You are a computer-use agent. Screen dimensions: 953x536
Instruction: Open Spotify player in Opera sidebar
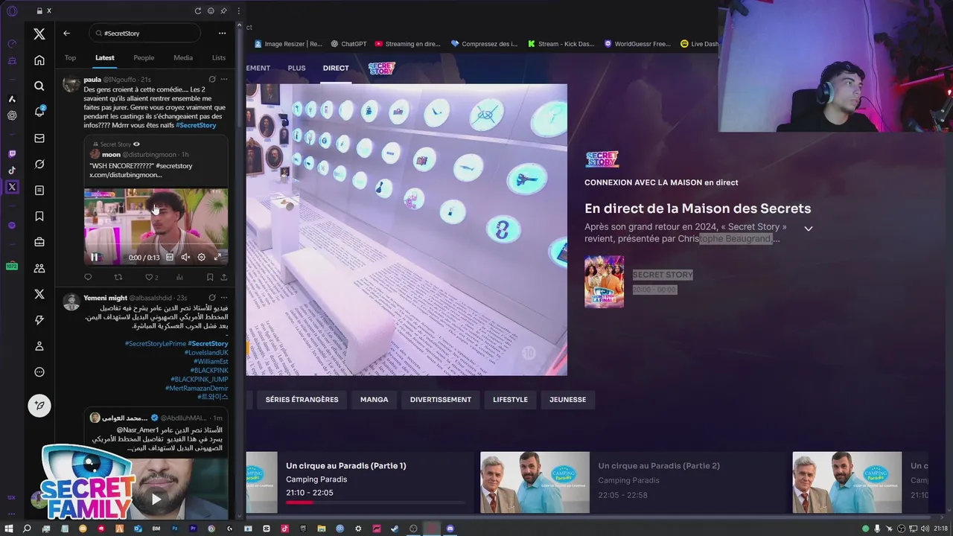coord(12,225)
